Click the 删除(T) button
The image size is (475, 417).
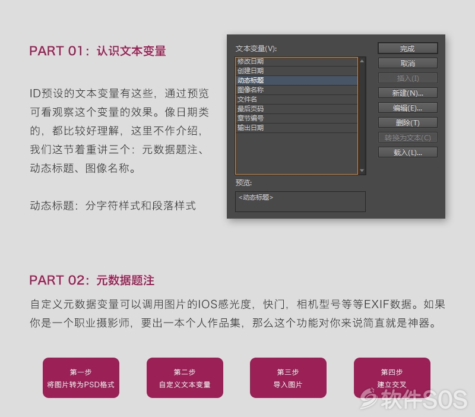(x=407, y=123)
